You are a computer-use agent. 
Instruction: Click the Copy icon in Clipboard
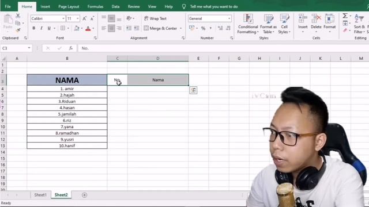(18, 23)
